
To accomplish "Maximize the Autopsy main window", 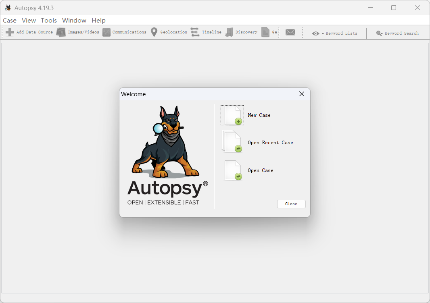I will (x=394, y=8).
